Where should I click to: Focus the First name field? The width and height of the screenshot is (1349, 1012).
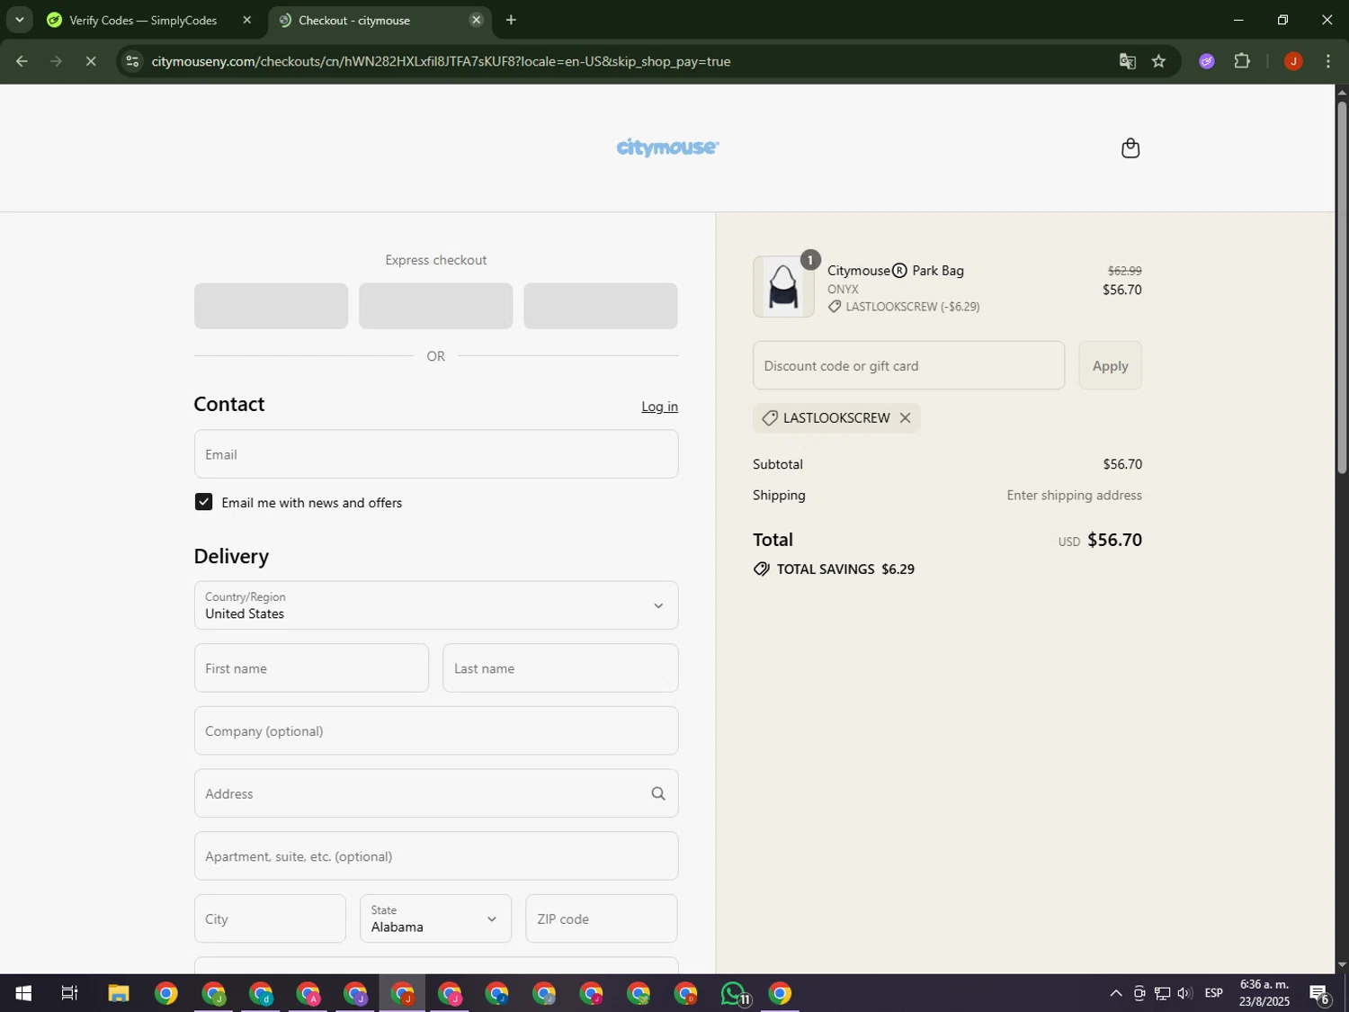[x=311, y=668]
